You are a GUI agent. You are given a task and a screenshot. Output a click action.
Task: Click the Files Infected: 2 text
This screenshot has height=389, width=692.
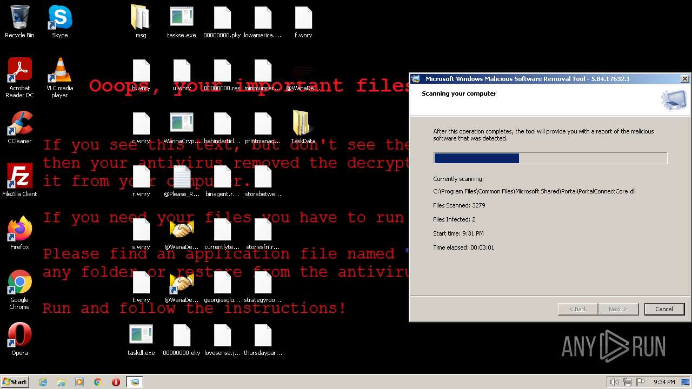pyautogui.click(x=454, y=219)
